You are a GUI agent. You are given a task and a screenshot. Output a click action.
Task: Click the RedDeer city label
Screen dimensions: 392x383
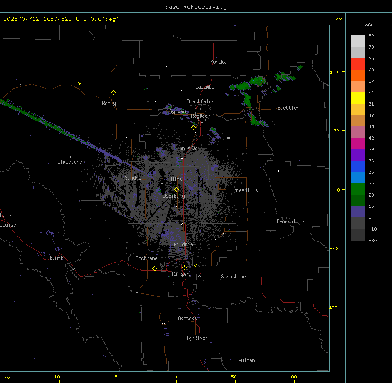click(x=200, y=116)
